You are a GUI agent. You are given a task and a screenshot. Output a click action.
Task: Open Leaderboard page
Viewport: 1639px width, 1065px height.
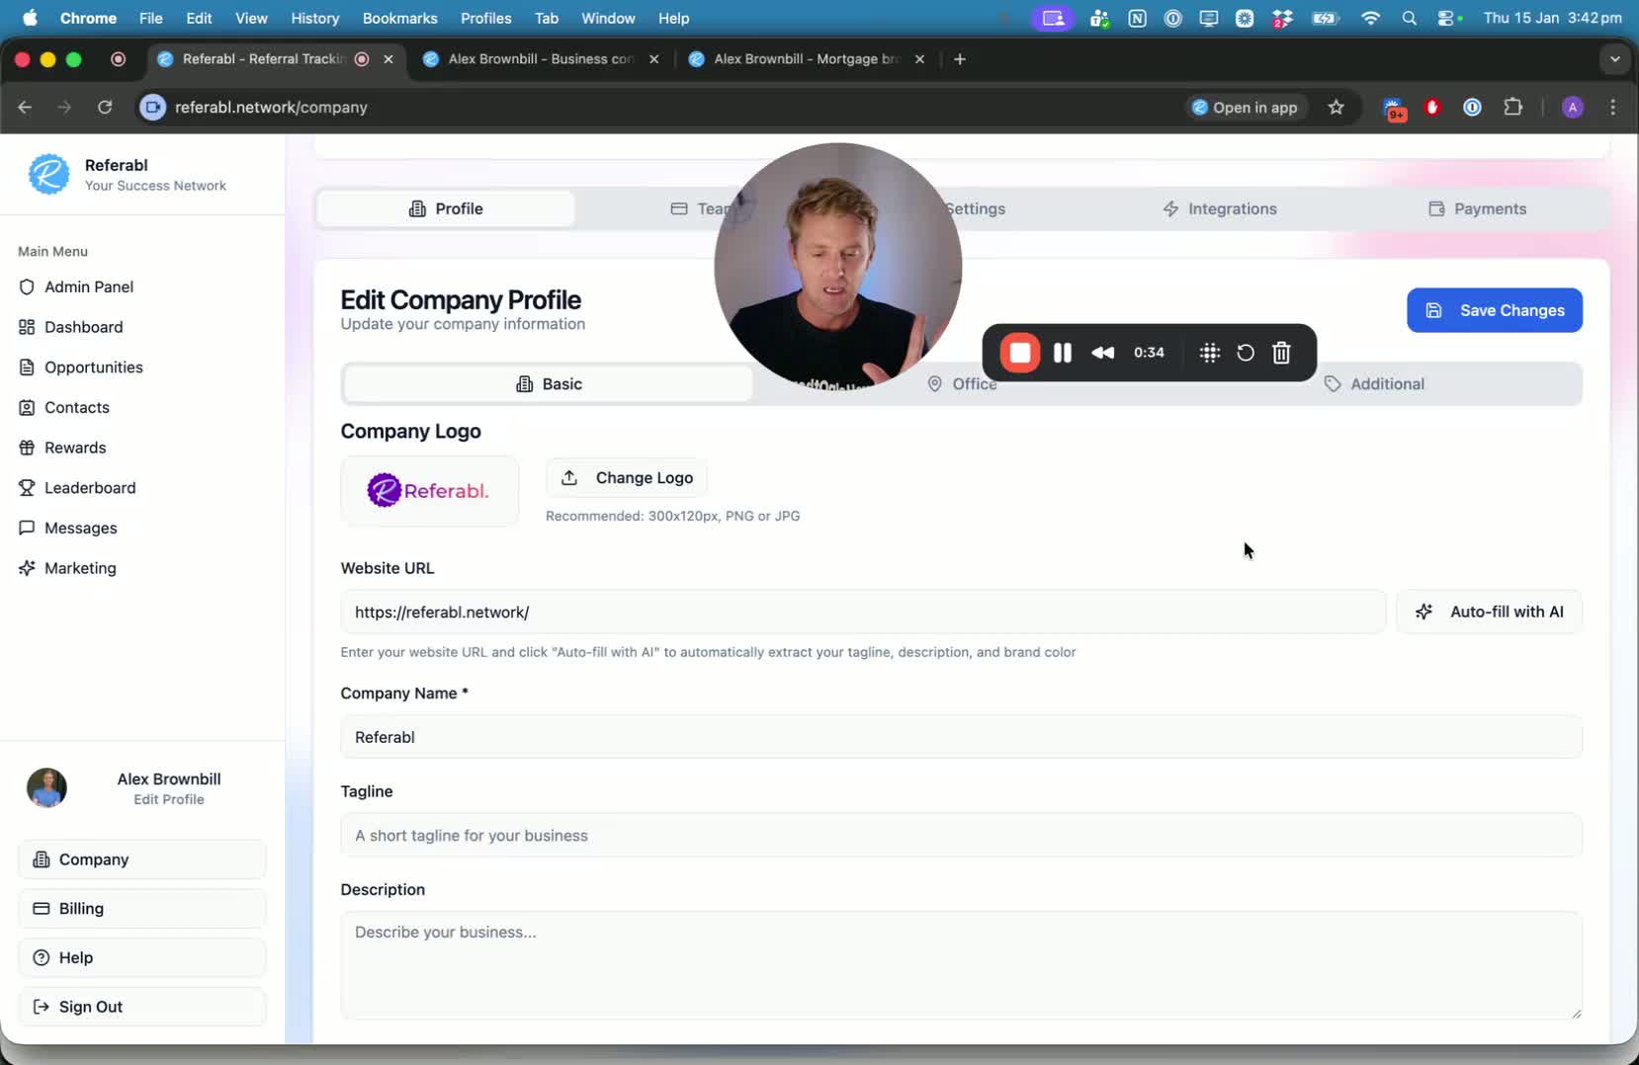[90, 488]
